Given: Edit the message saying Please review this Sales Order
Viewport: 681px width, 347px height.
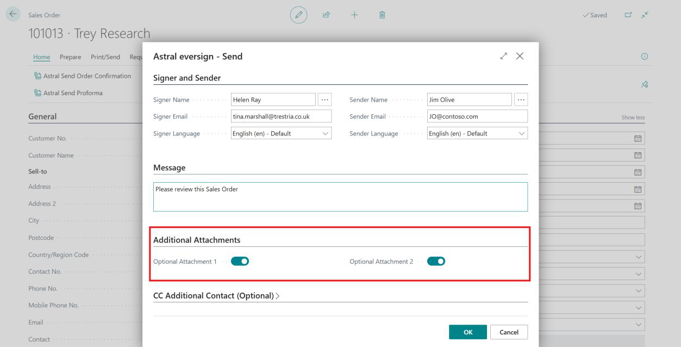Looking at the screenshot, I should [x=340, y=196].
